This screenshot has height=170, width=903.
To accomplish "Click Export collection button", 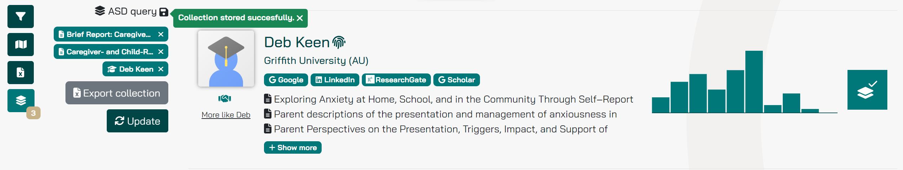I will (117, 93).
